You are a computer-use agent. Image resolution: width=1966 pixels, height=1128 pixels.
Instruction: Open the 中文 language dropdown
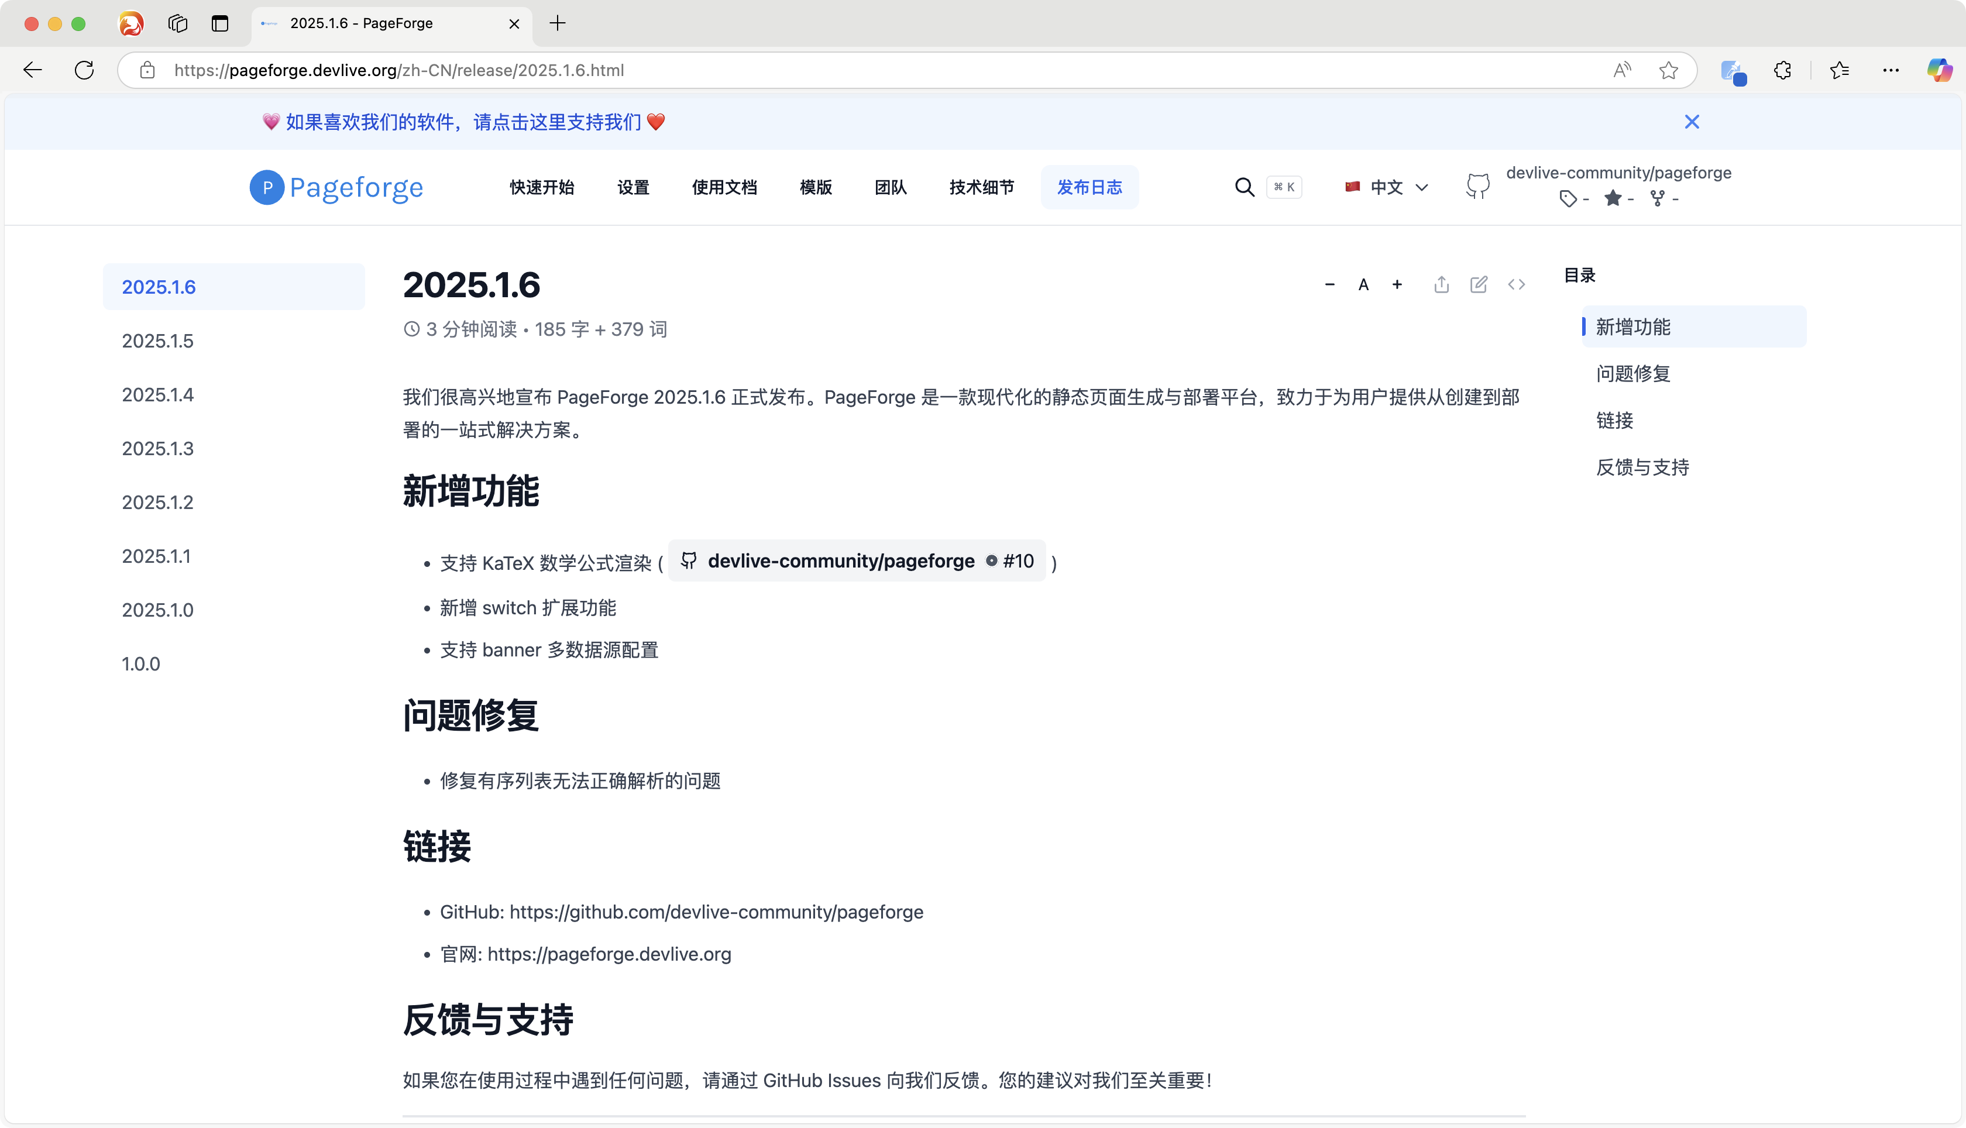pyautogui.click(x=1386, y=187)
